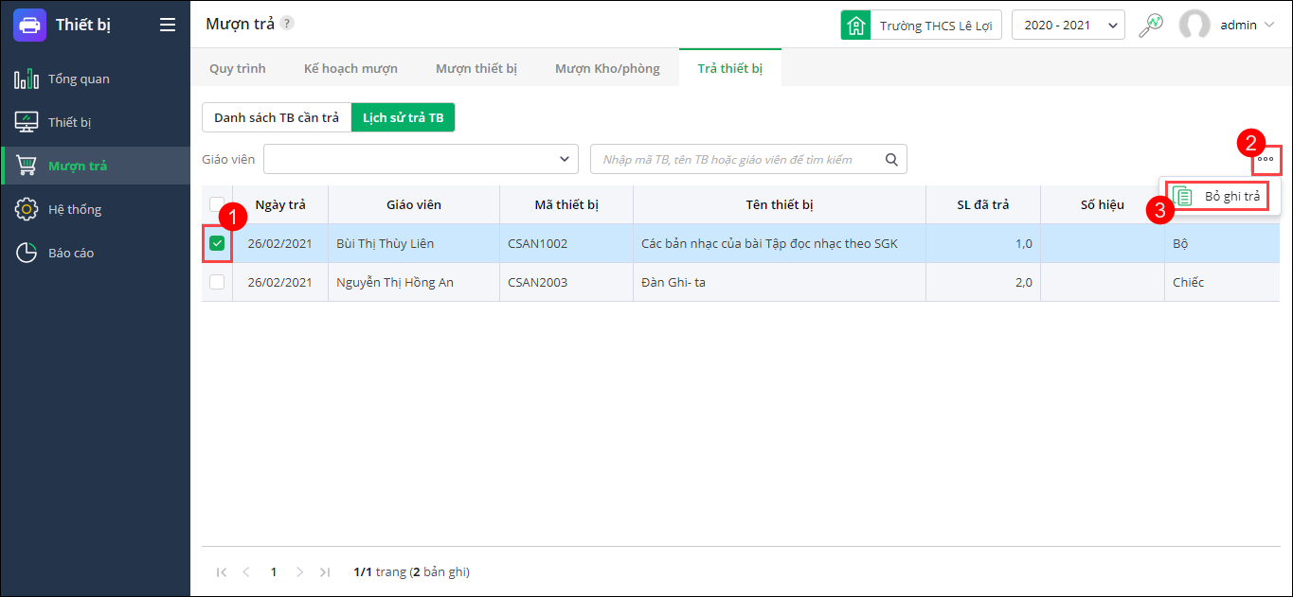Click the Đàn Ghi- ta device name
1293x597 pixels.
(x=673, y=282)
